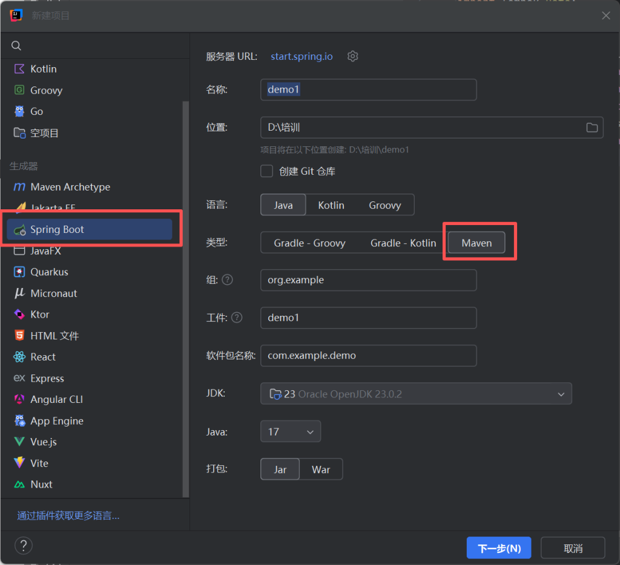Select the Quarkus generator icon
This screenshot has height=565, width=620.
[19, 272]
